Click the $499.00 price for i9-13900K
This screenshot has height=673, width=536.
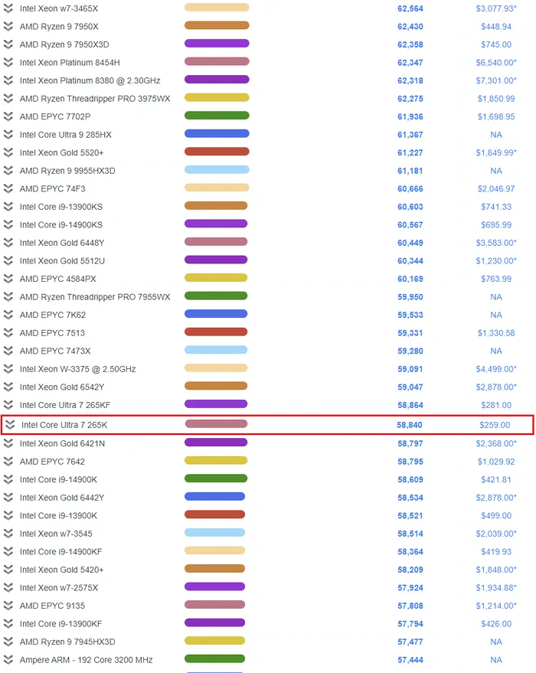496,516
